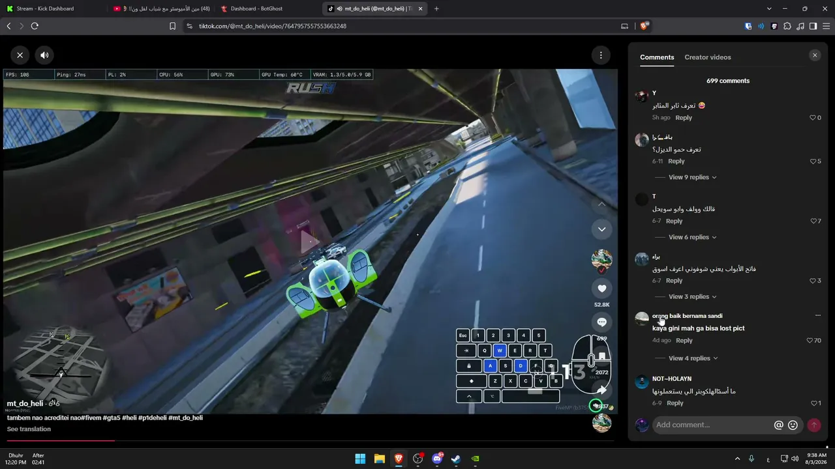This screenshot has height=469, width=835.
Task: Open File Explorer from the taskbar
Action: (379, 459)
